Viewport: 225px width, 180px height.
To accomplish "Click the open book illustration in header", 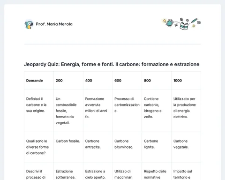I will pos(184,26).
